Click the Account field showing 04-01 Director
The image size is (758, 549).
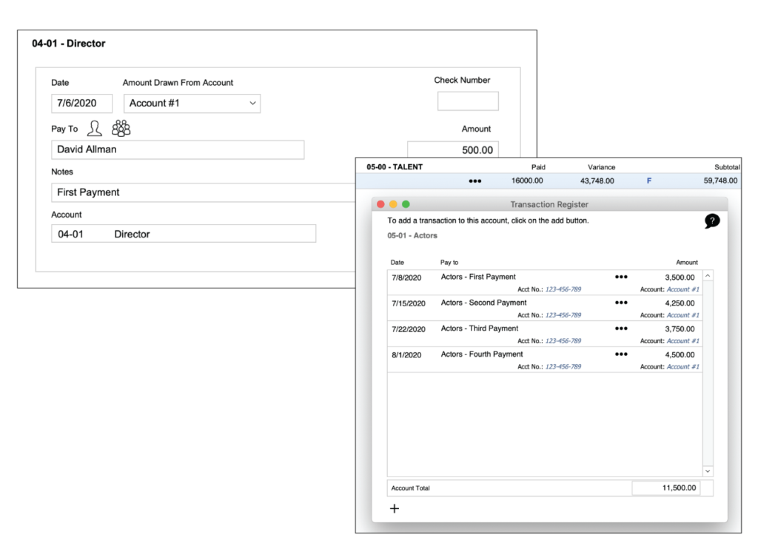(x=184, y=233)
